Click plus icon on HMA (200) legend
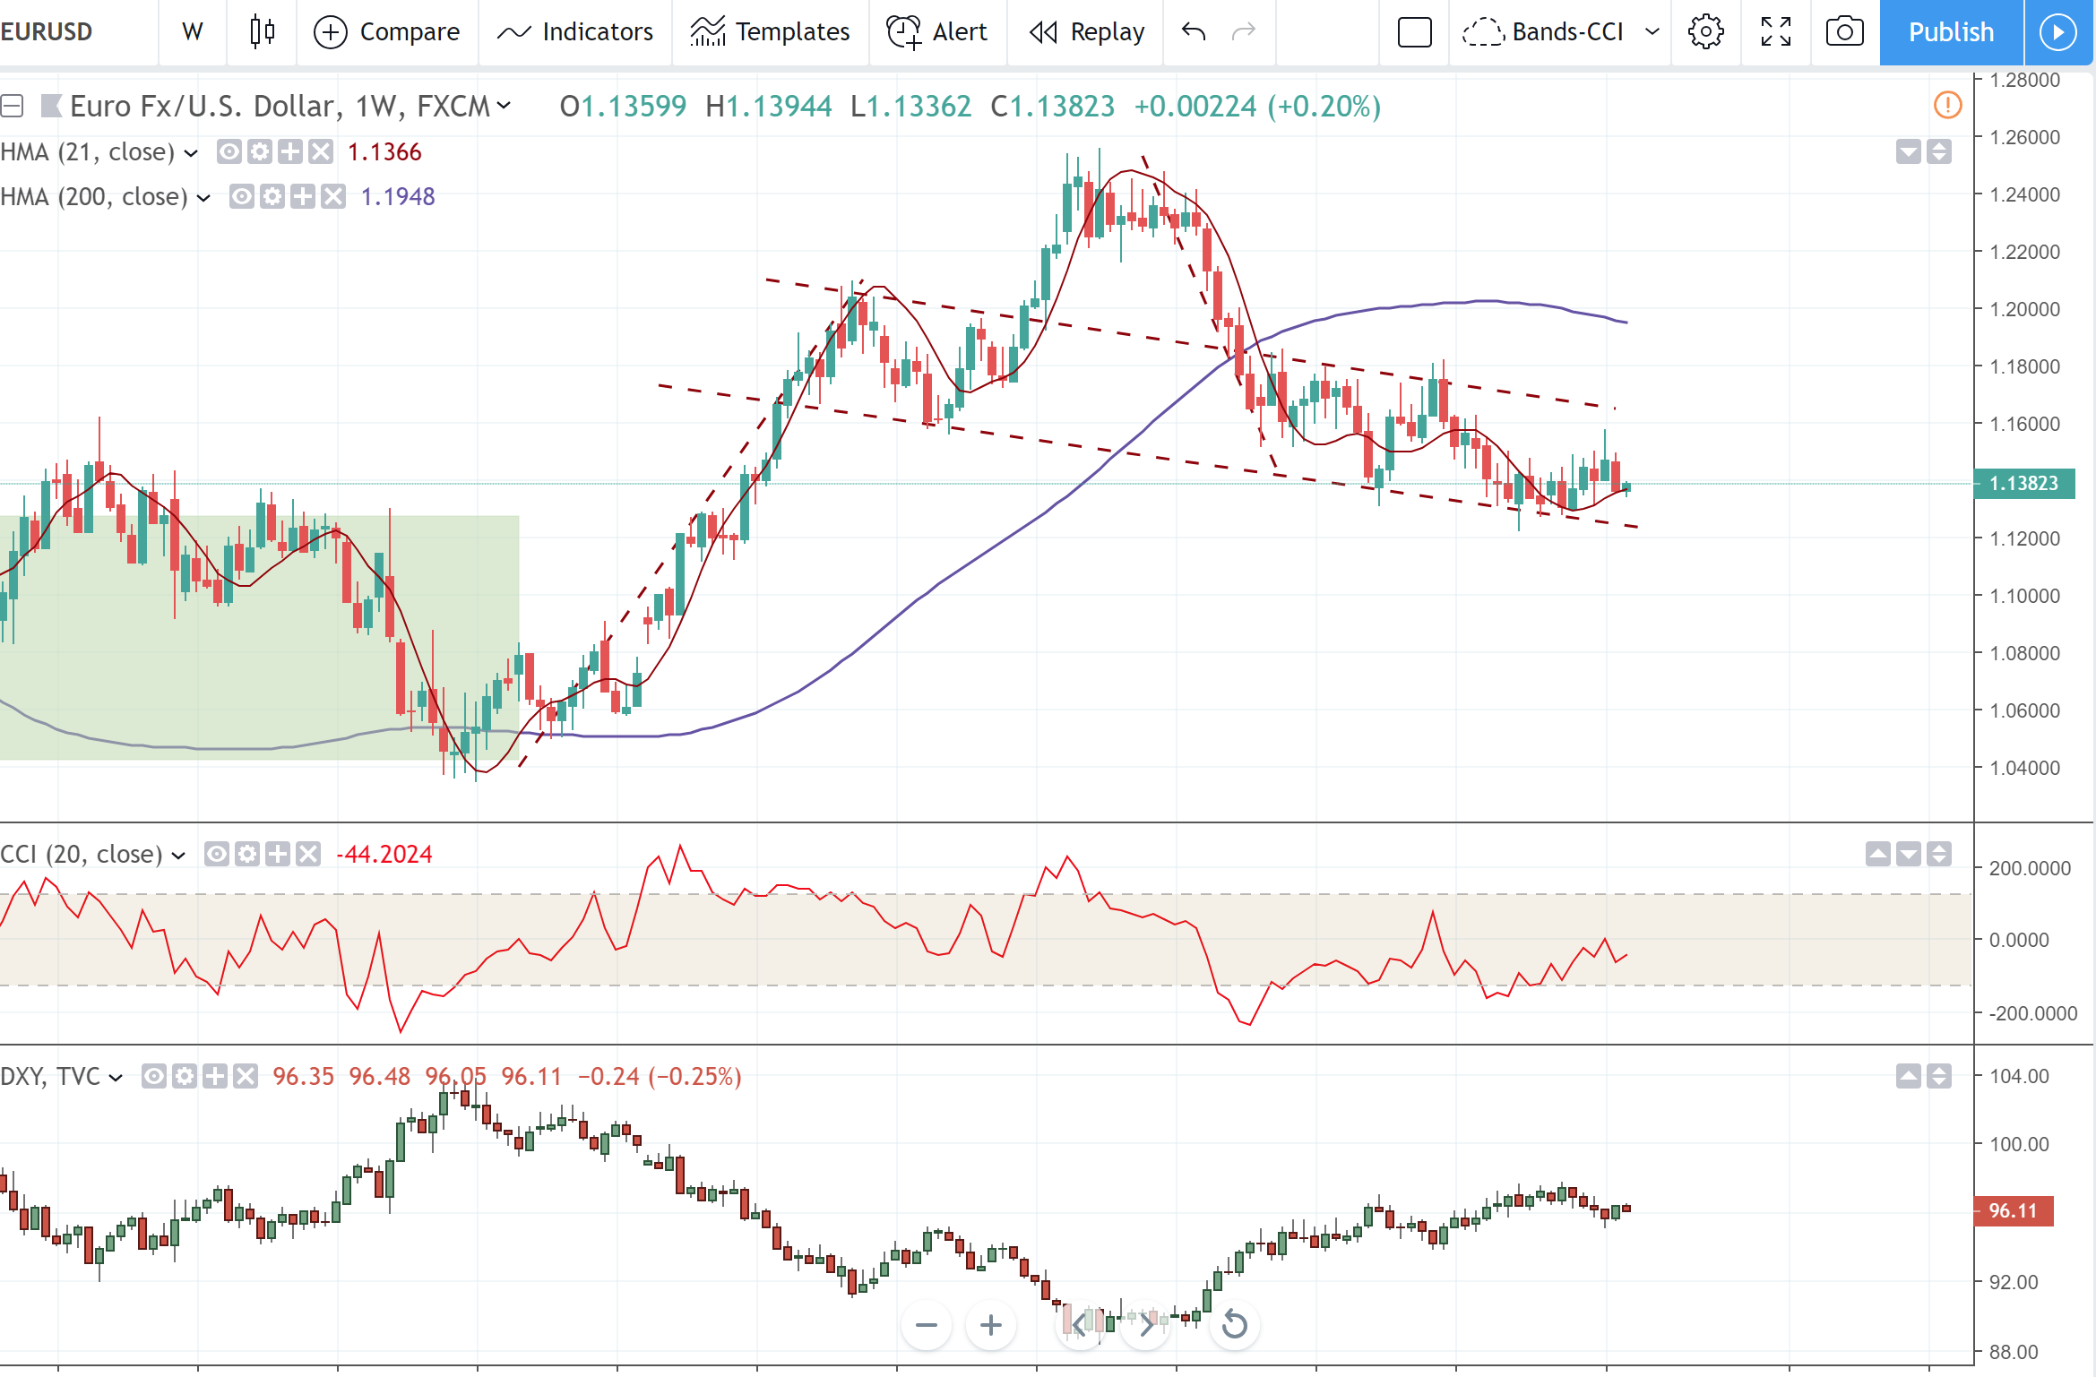2096x1377 pixels. tap(303, 196)
